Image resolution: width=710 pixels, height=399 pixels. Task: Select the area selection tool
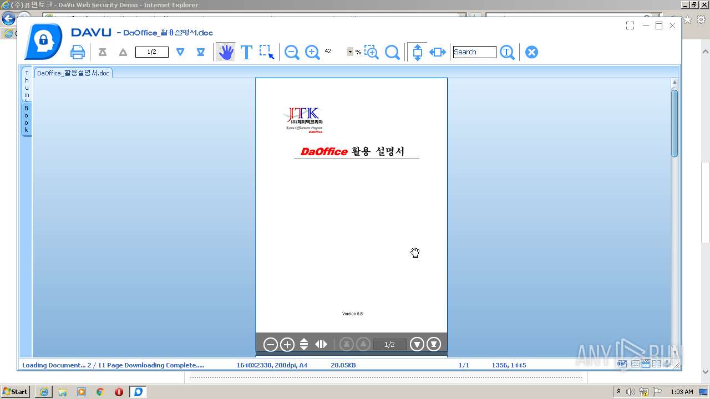(267, 52)
